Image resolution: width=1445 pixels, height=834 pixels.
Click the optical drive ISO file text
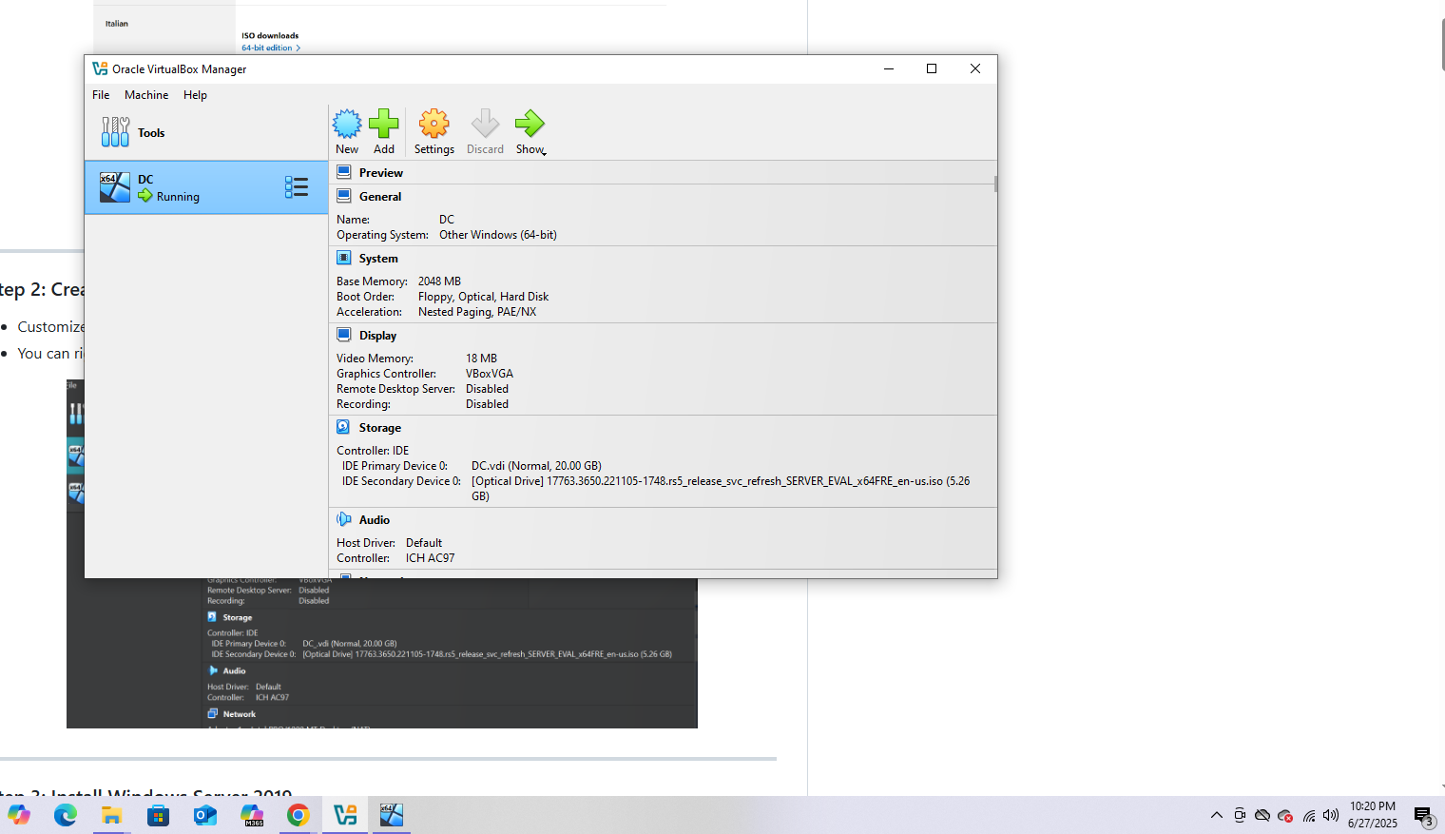[721, 488]
